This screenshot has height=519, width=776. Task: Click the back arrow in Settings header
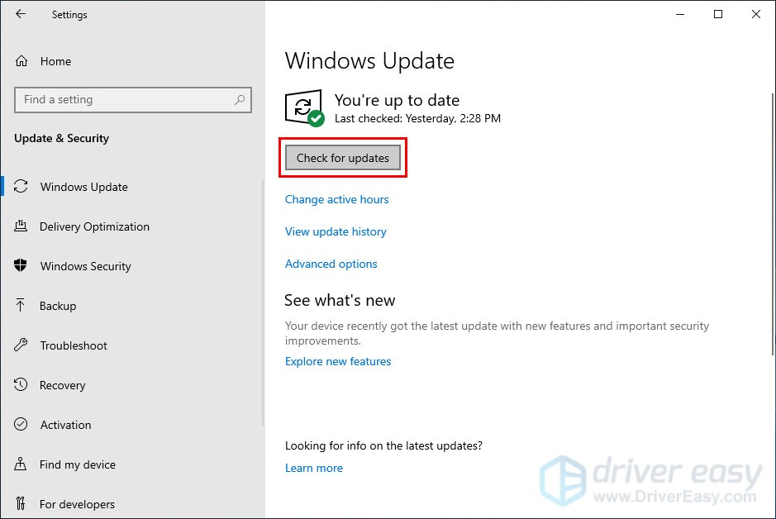click(21, 14)
